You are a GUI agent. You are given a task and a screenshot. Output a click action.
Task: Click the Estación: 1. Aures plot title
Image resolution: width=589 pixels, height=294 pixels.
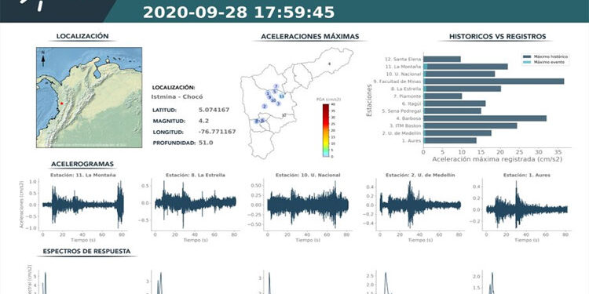(527, 175)
